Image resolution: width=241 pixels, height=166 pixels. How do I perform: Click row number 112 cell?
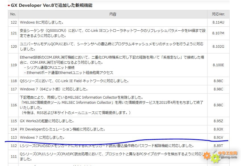14,146
